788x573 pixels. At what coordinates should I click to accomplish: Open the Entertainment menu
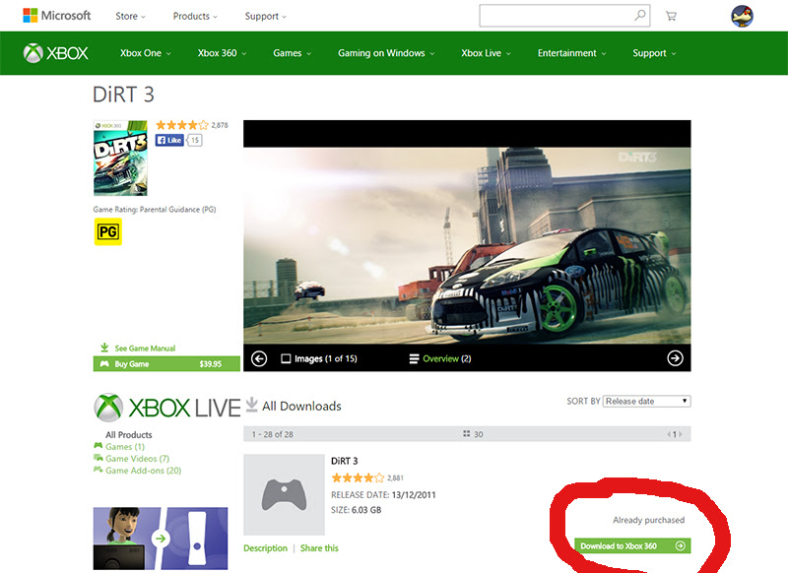571,53
